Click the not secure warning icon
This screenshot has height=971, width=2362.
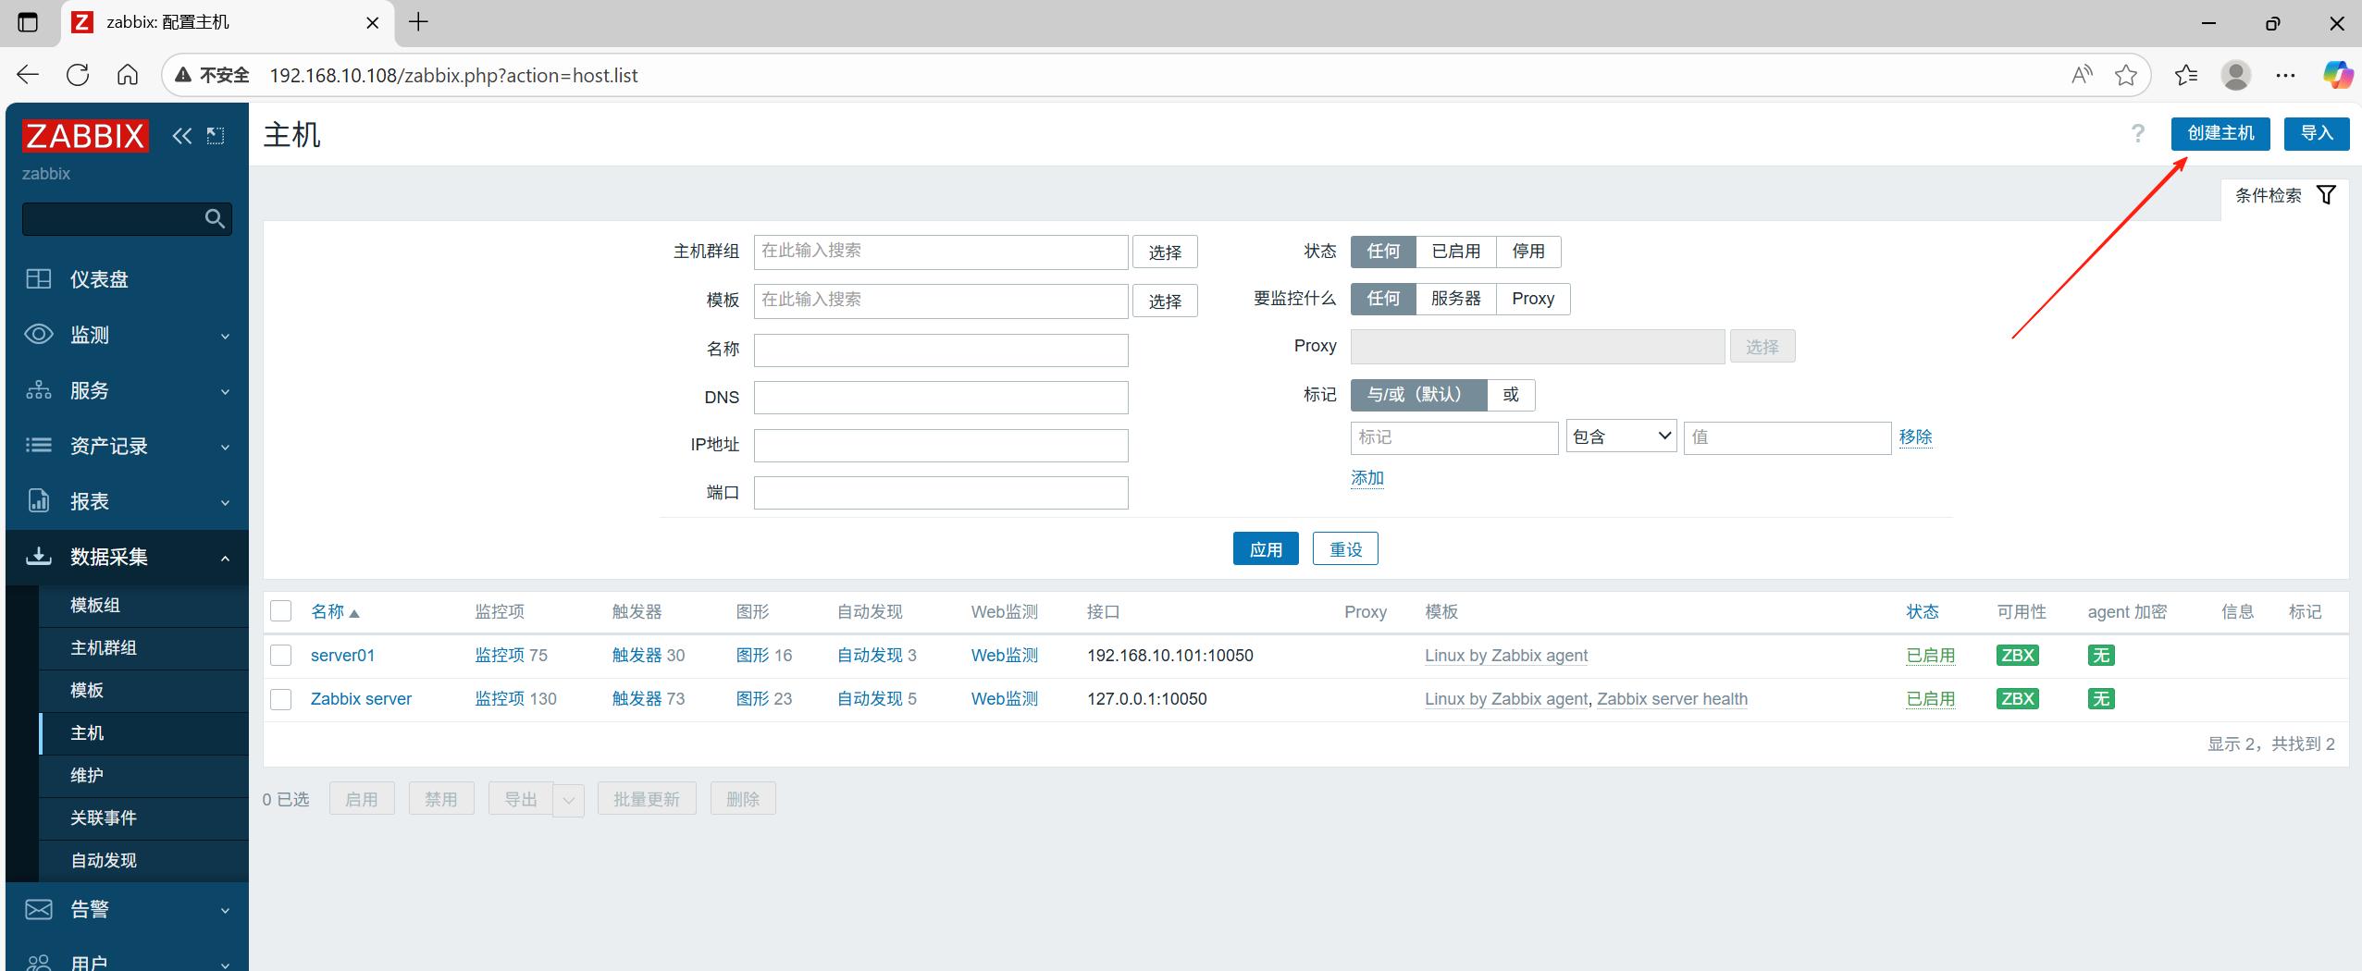click(x=183, y=75)
